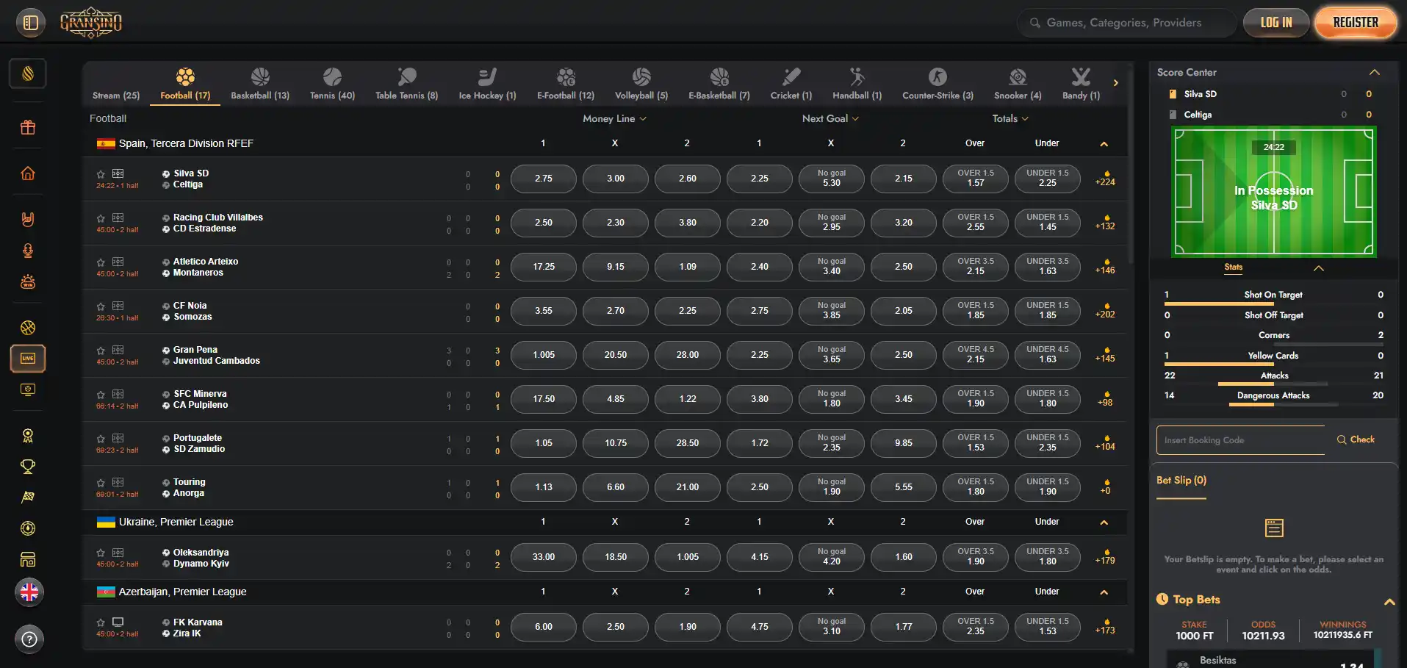Open the gift box promotions icon in sidebar

(x=28, y=128)
